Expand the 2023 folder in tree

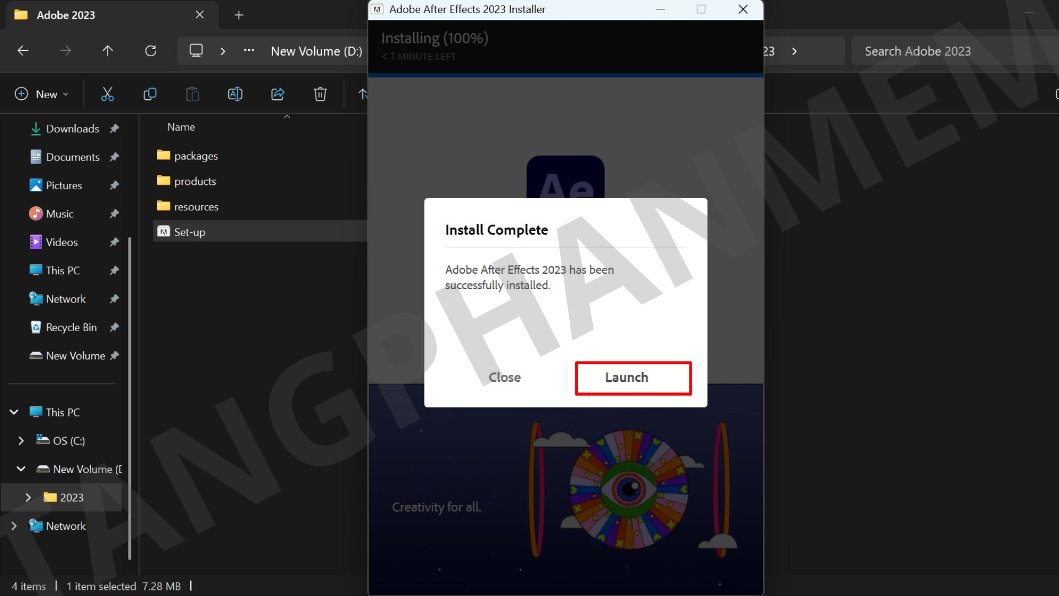28,498
